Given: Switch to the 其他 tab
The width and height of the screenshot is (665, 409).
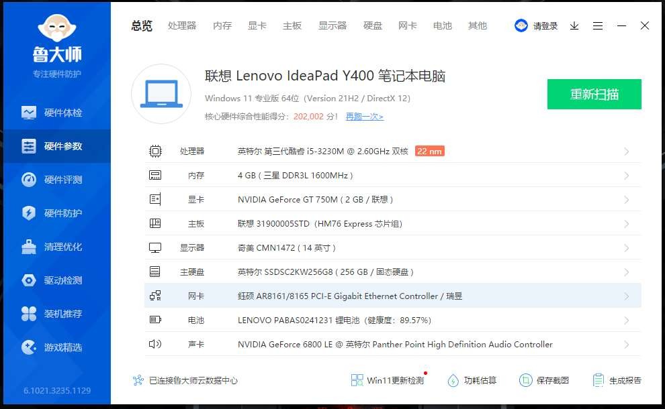Looking at the screenshot, I should [x=478, y=26].
